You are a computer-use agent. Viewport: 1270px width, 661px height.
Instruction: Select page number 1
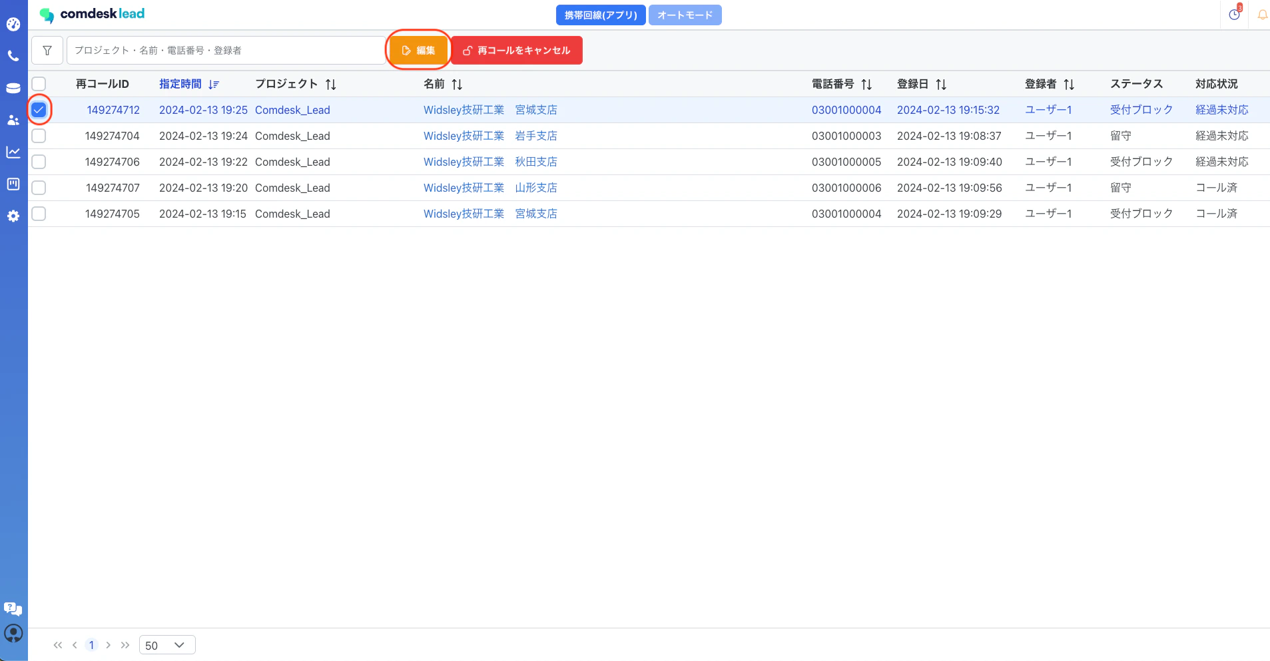[x=91, y=645]
